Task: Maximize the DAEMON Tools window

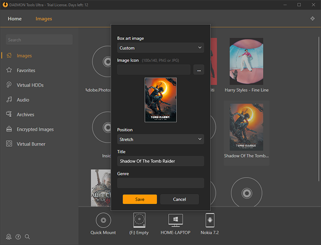Action: click(x=299, y=5)
